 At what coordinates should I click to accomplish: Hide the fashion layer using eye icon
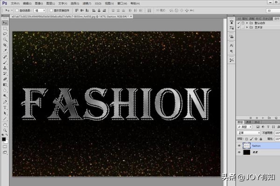[239, 146]
